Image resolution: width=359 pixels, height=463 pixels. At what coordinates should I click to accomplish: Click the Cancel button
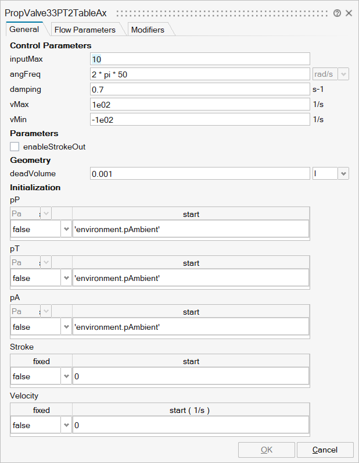pos(325,450)
